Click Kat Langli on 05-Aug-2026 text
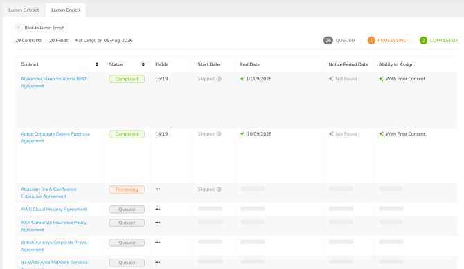464x269 pixels. point(104,41)
